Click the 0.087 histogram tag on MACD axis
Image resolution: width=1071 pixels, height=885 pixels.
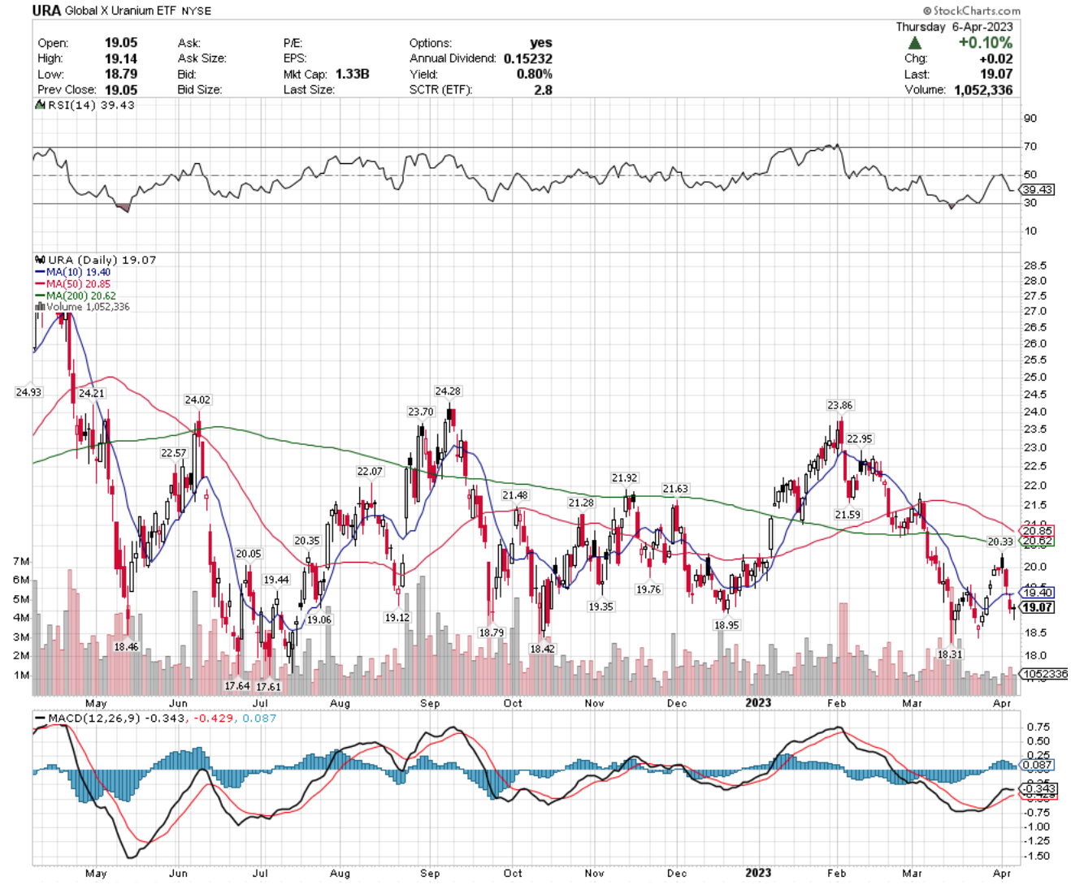click(x=1038, y=765)
